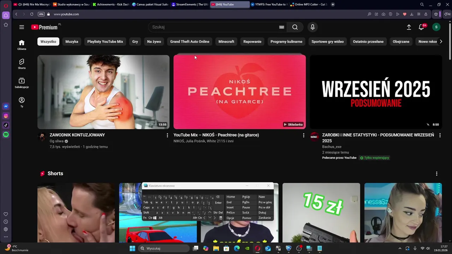The width and height of the screenshot is (452, 254).
Task: Go to Główna in sidebar
Action: click(22, 45)
